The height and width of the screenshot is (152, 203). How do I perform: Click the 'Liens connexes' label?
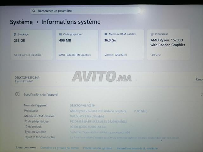tap(26, 147)
